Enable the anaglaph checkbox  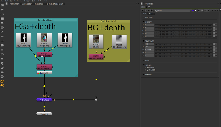coord(146,68)
